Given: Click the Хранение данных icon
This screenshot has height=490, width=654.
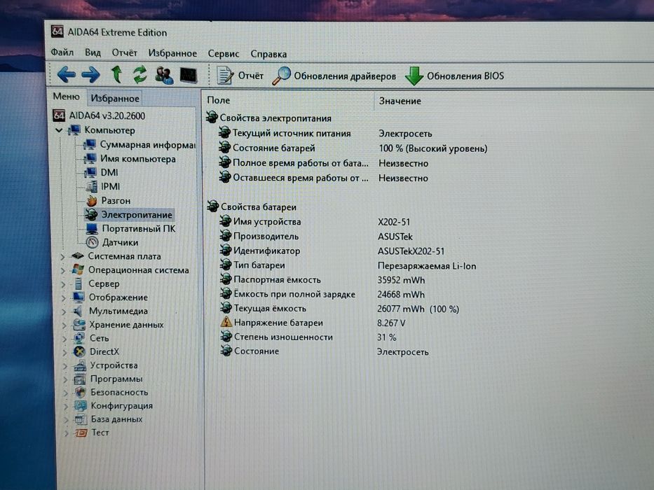Looking at the screenshot, I should (x=79, y=324).
